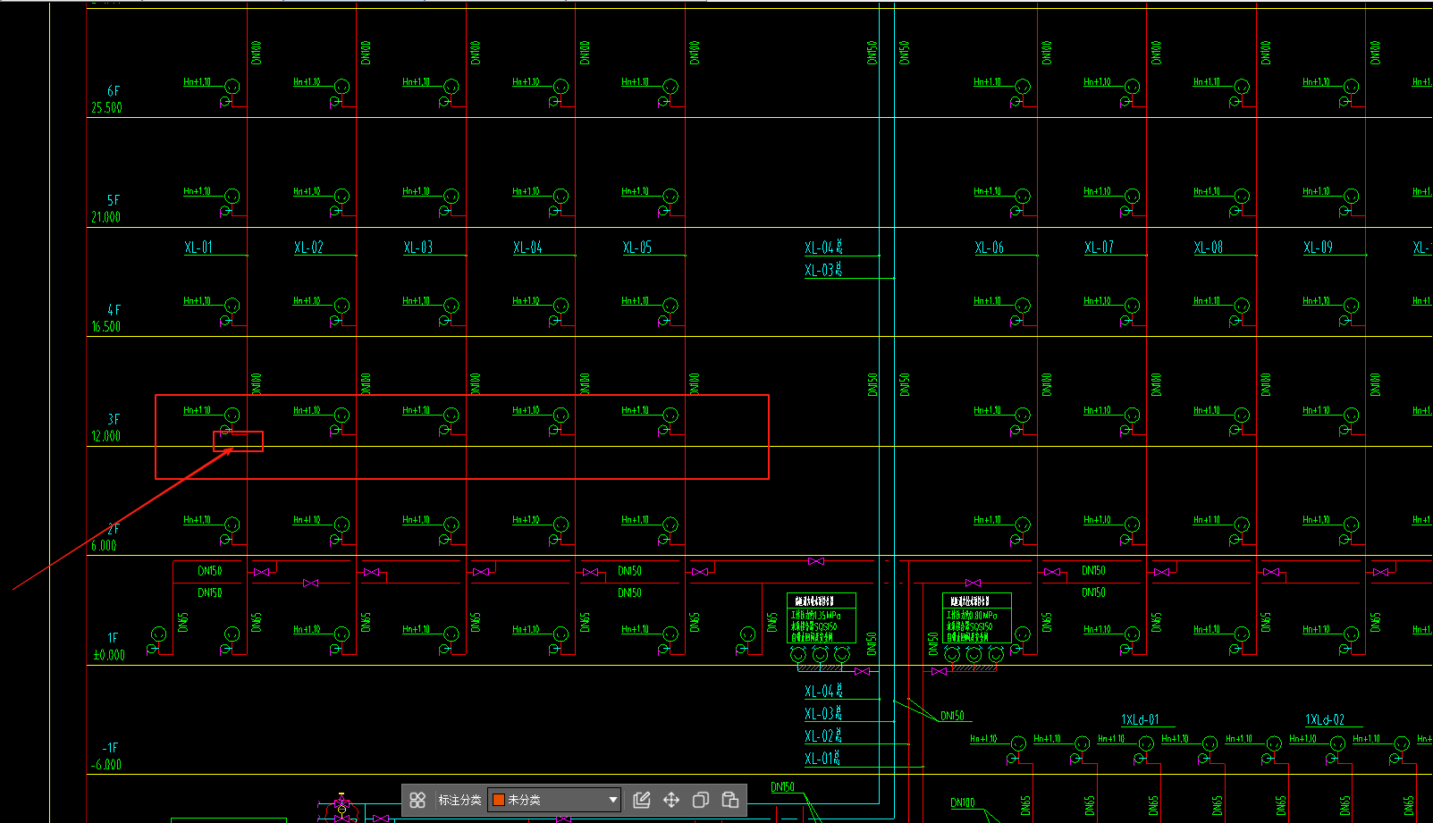Image resolution: width=1433 pixels, height=823 pixels.
Task: Click the 2F floor label
Action: (114, 529)
